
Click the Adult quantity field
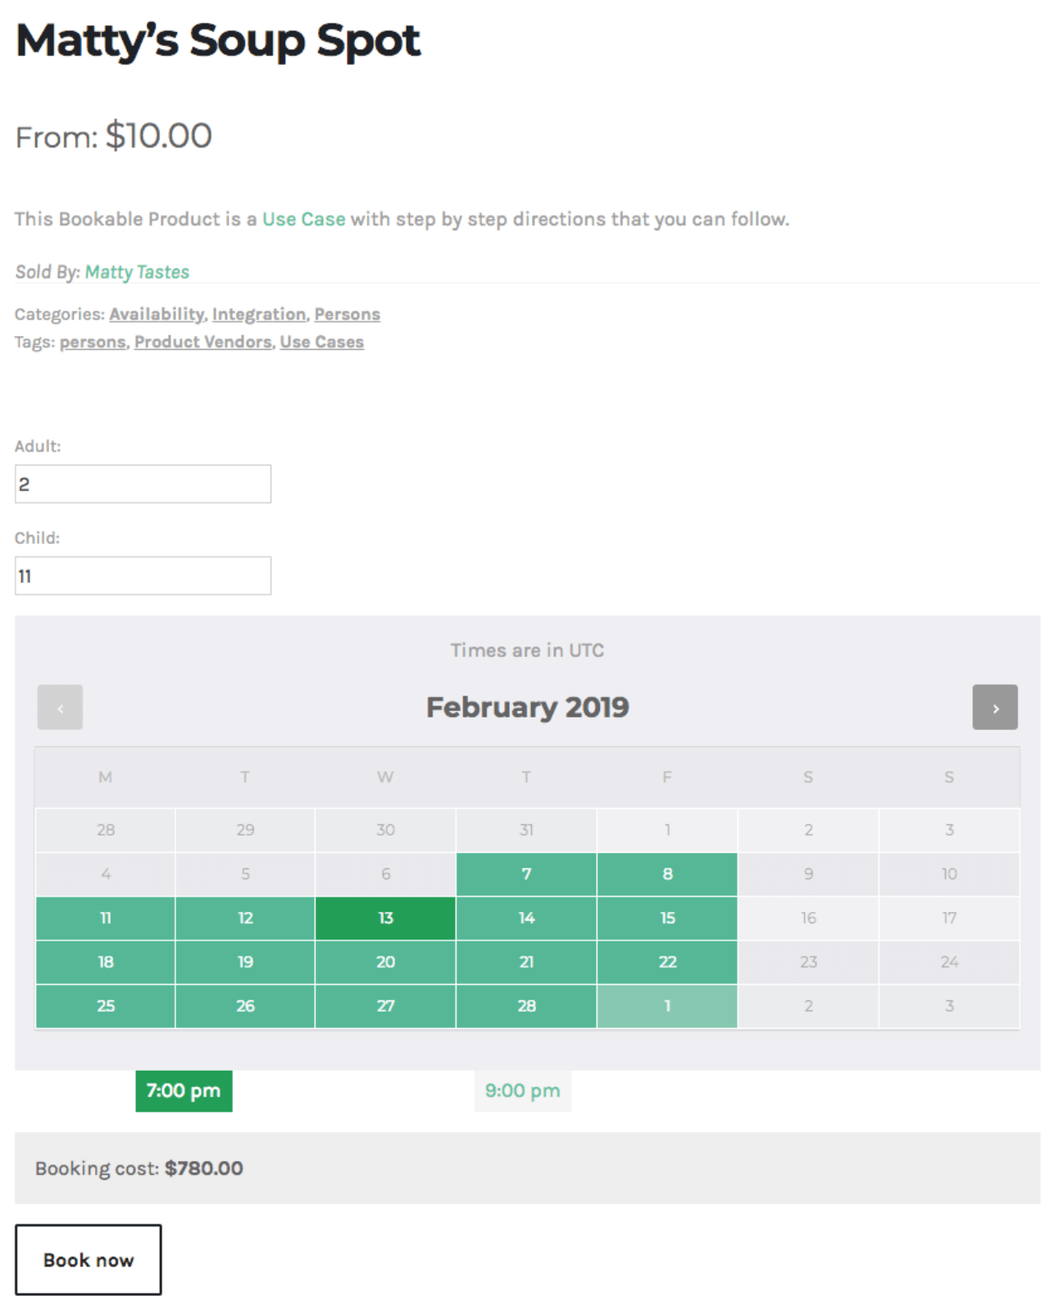click(x=143, y=484)
